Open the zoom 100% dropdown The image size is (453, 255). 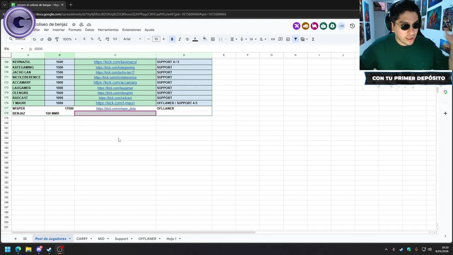pyautogui.click(x=70, y=39)
